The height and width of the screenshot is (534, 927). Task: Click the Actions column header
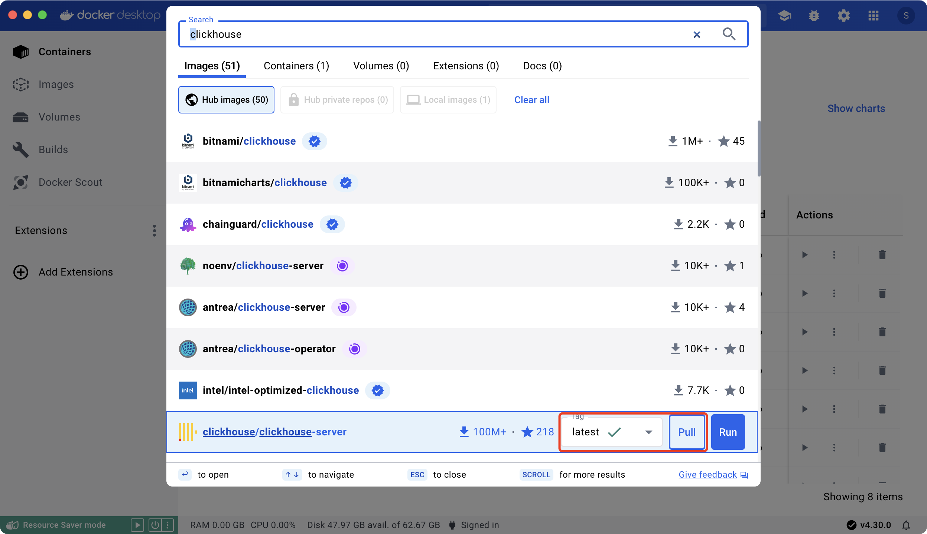[814, 215]
